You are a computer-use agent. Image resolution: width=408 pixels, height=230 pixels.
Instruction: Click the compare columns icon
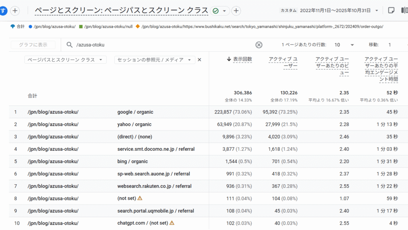(x=404, y=10)
